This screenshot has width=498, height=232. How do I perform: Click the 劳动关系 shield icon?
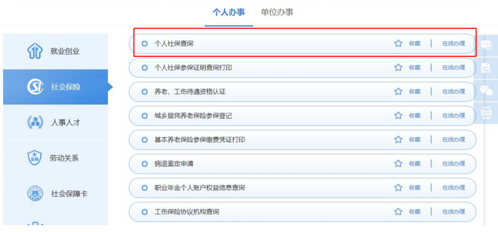coord(34,158)
